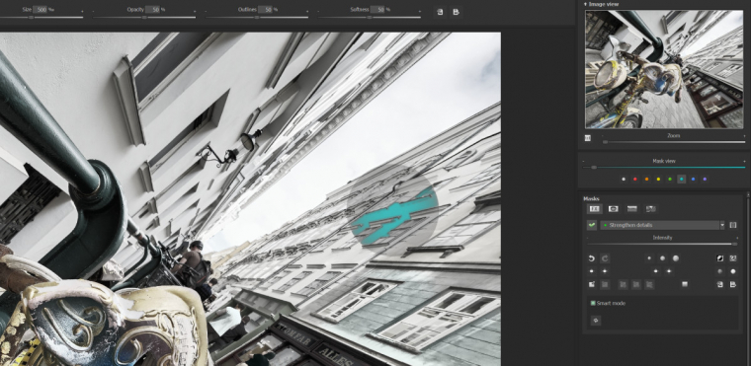Click the Mask view slider track
Screen dimensions: 751x366
point(664,167)
